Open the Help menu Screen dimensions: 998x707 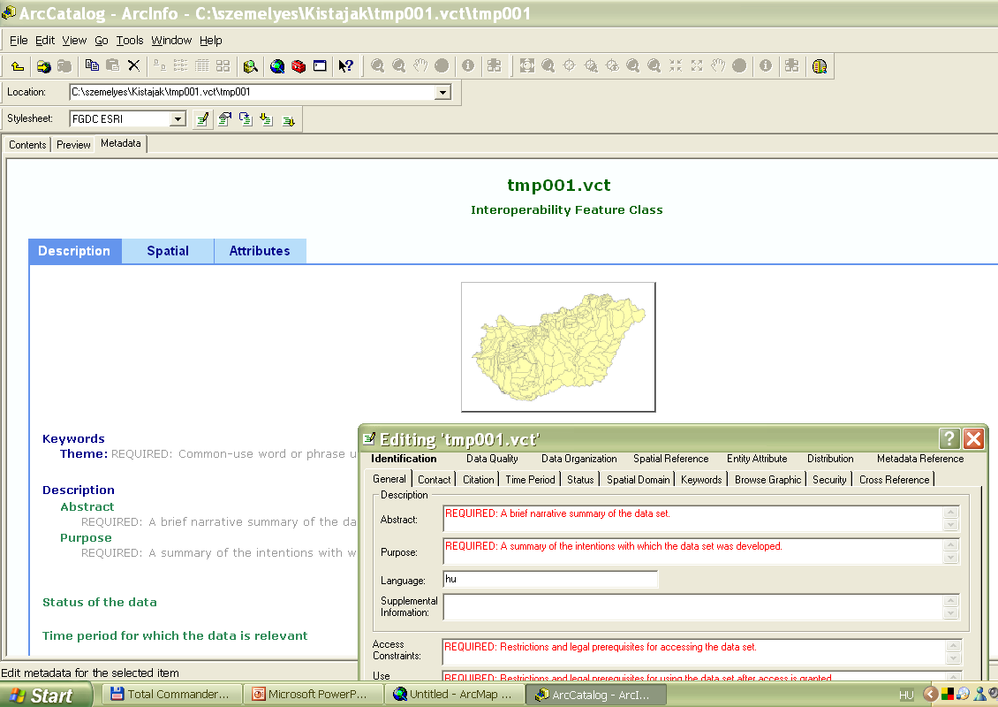pos(211,41)
